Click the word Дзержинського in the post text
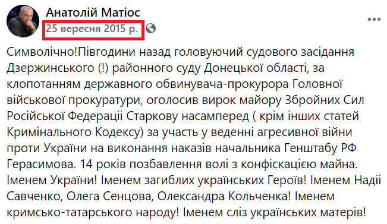The width and height of the screenshot is (387, 224). [51, 68]
